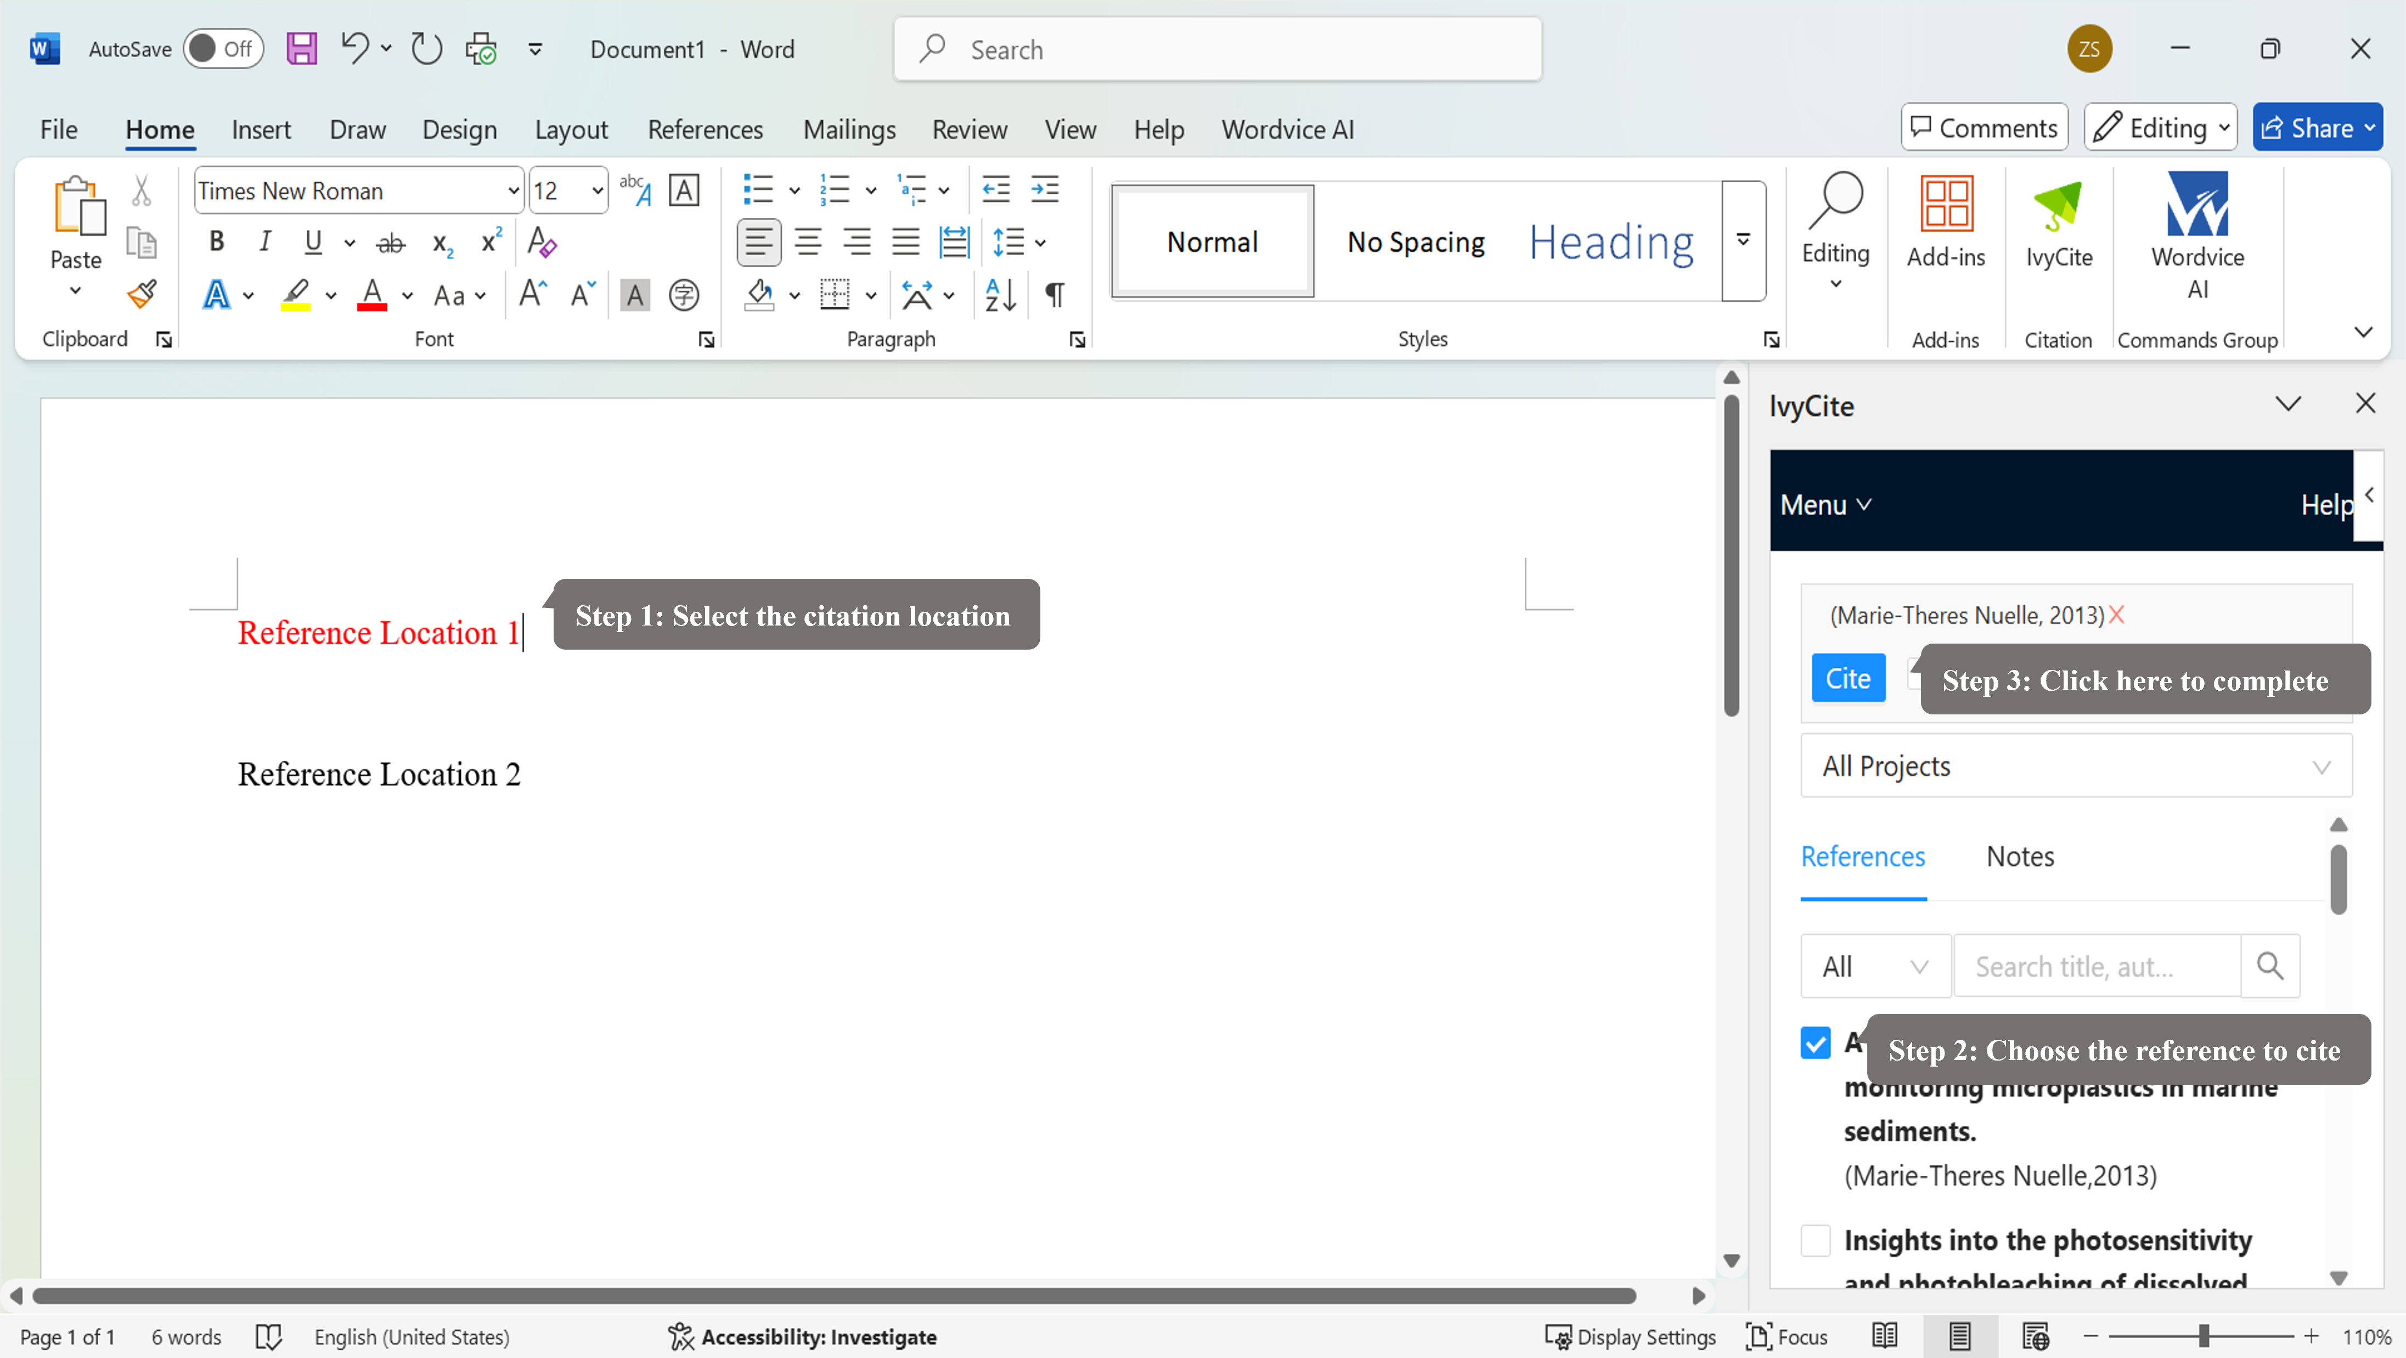The image size is (2406, 1358).
Task: Open Print Preview and Print icon
Action: tap(481, 49)
